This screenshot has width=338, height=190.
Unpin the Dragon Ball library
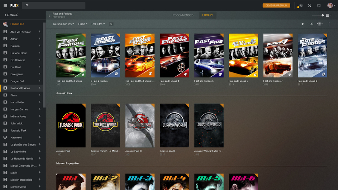[40, 81]
